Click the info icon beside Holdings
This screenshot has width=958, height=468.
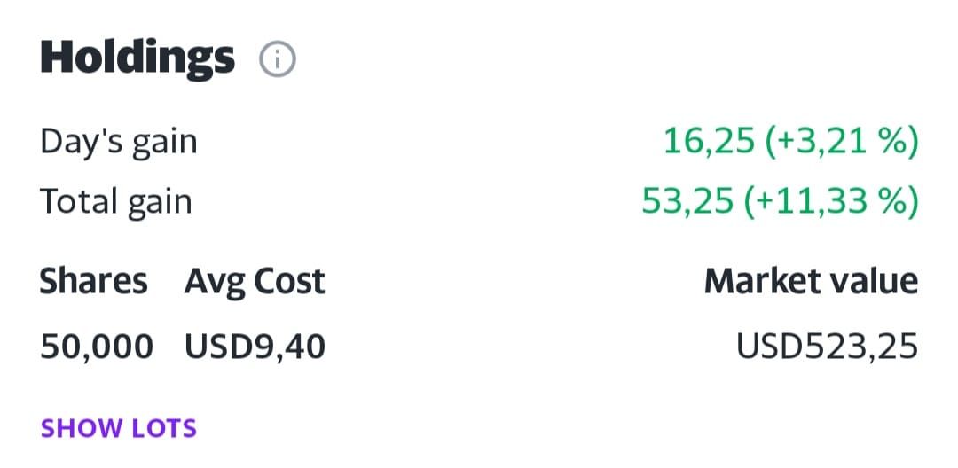point(277,59)
